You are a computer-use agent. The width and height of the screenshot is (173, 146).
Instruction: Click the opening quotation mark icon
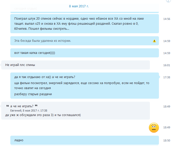8,106
